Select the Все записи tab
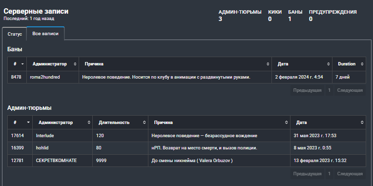The height and width of the screenshot is (186, 373). pos(45,34)
